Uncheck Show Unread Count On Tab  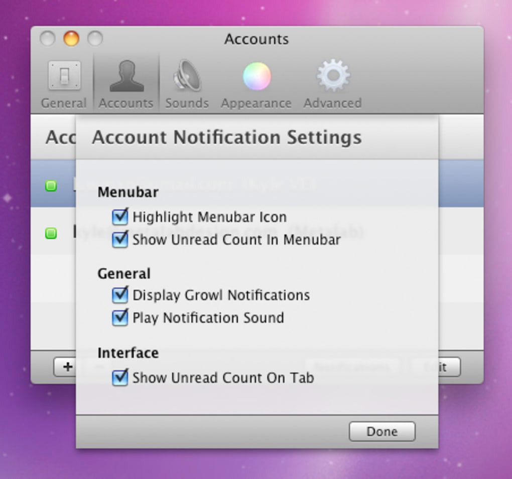(120, 378)
